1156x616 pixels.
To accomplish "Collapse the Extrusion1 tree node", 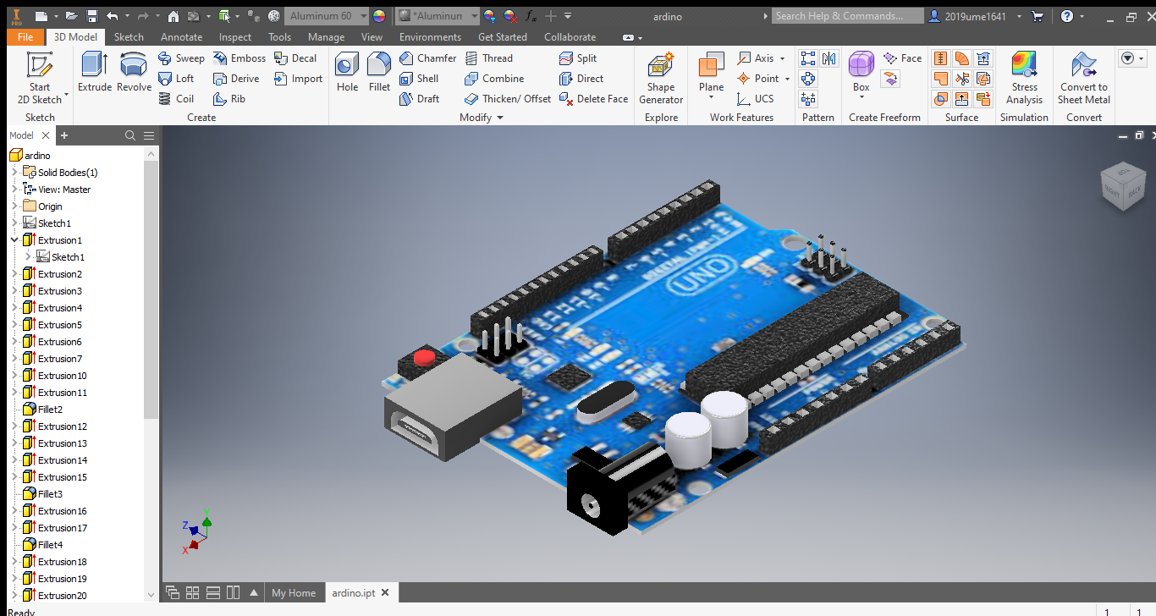I will 14,240.
